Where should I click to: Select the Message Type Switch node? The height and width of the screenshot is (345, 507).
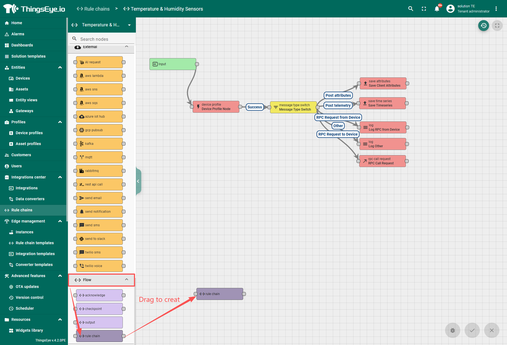pos(293,107)
